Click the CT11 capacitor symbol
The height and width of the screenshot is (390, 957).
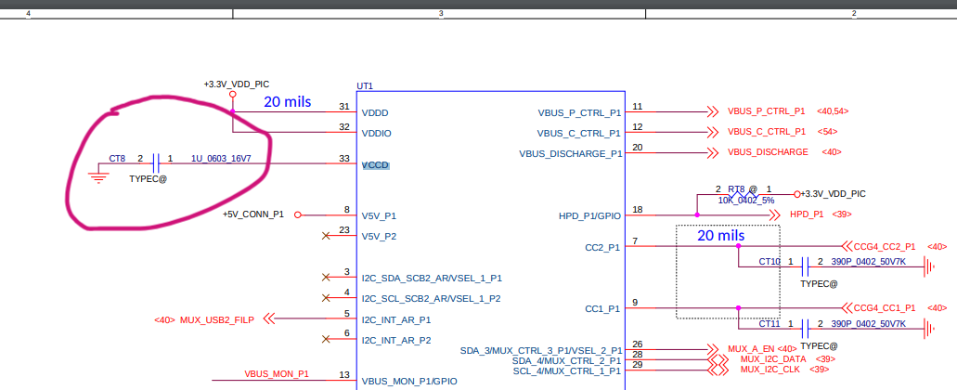pos(805,329)
